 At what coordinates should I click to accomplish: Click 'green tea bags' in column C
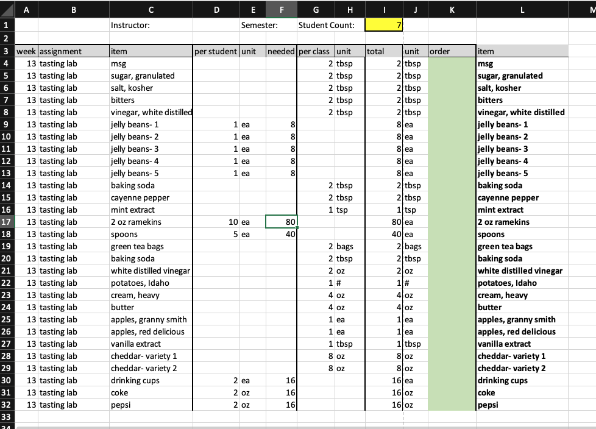tap(151, 246)
